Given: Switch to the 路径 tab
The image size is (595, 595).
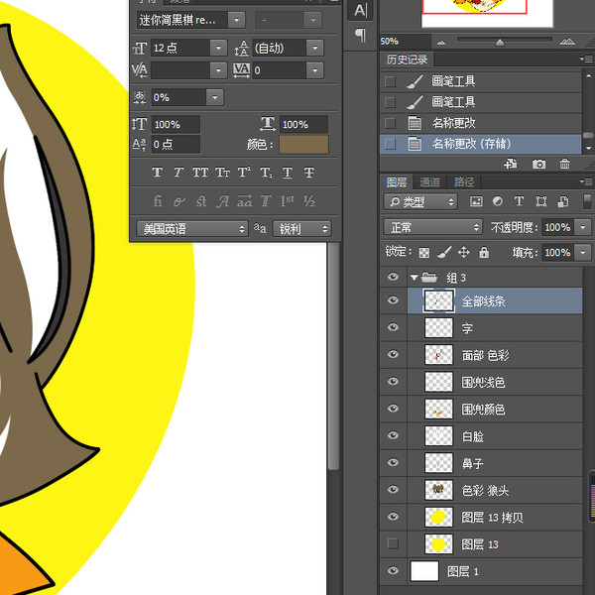Looking at the screenshot, I should click(x=464, y=182).
